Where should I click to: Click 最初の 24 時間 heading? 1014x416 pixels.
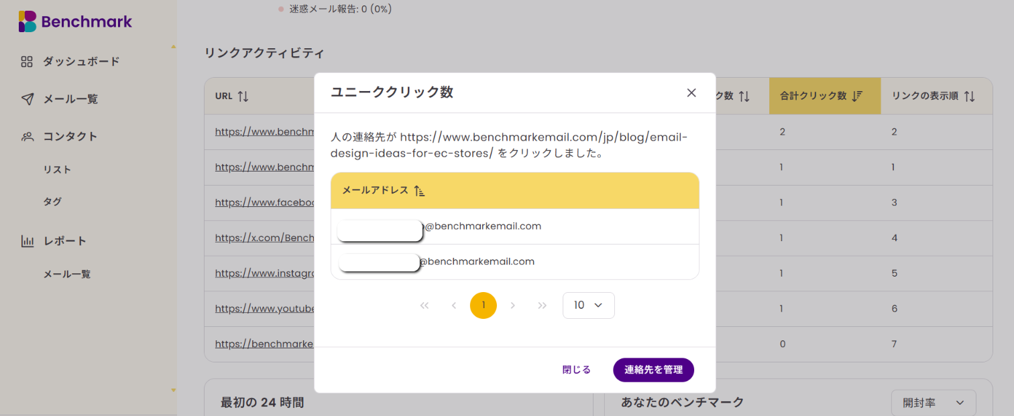[x=262, y=403]
